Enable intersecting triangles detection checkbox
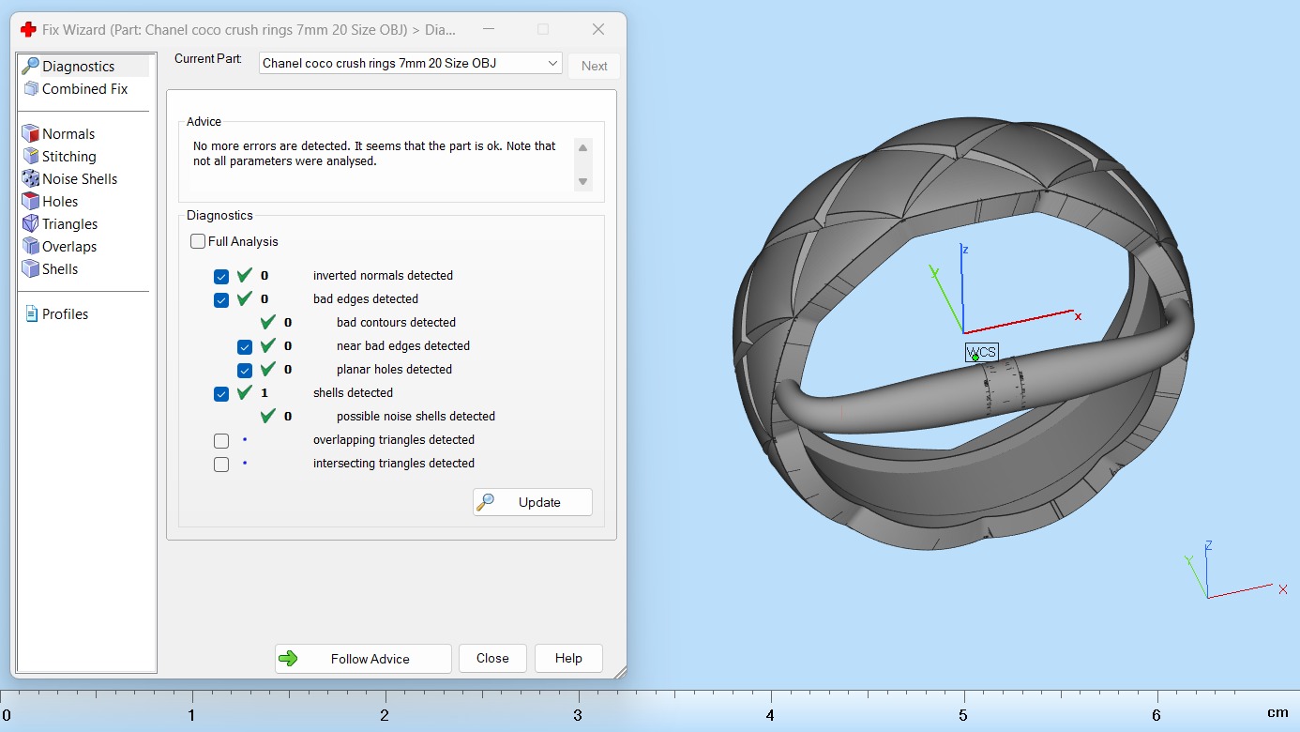The width and height of the screenshot is (1300, 732). pos(221,464)
